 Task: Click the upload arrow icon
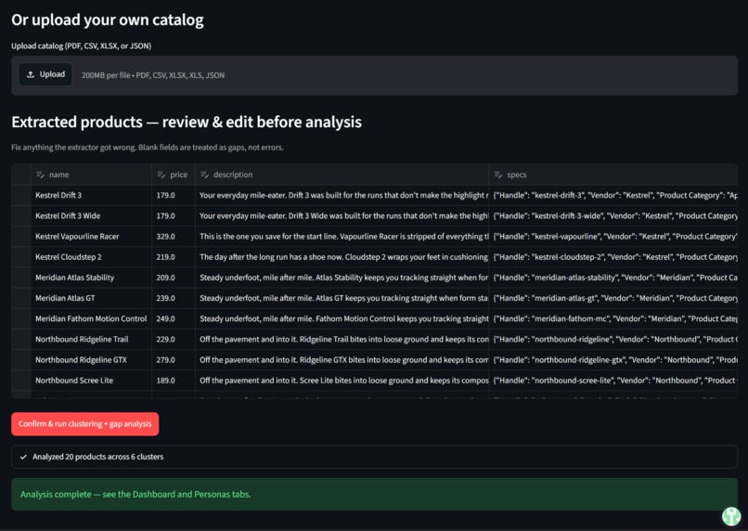(x=31, y=74)
